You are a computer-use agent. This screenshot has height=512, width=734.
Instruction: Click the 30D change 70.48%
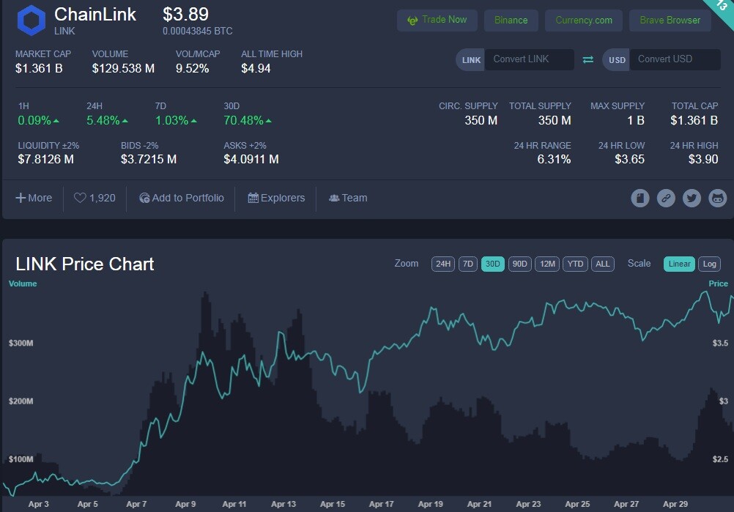[x=248, y=120]
